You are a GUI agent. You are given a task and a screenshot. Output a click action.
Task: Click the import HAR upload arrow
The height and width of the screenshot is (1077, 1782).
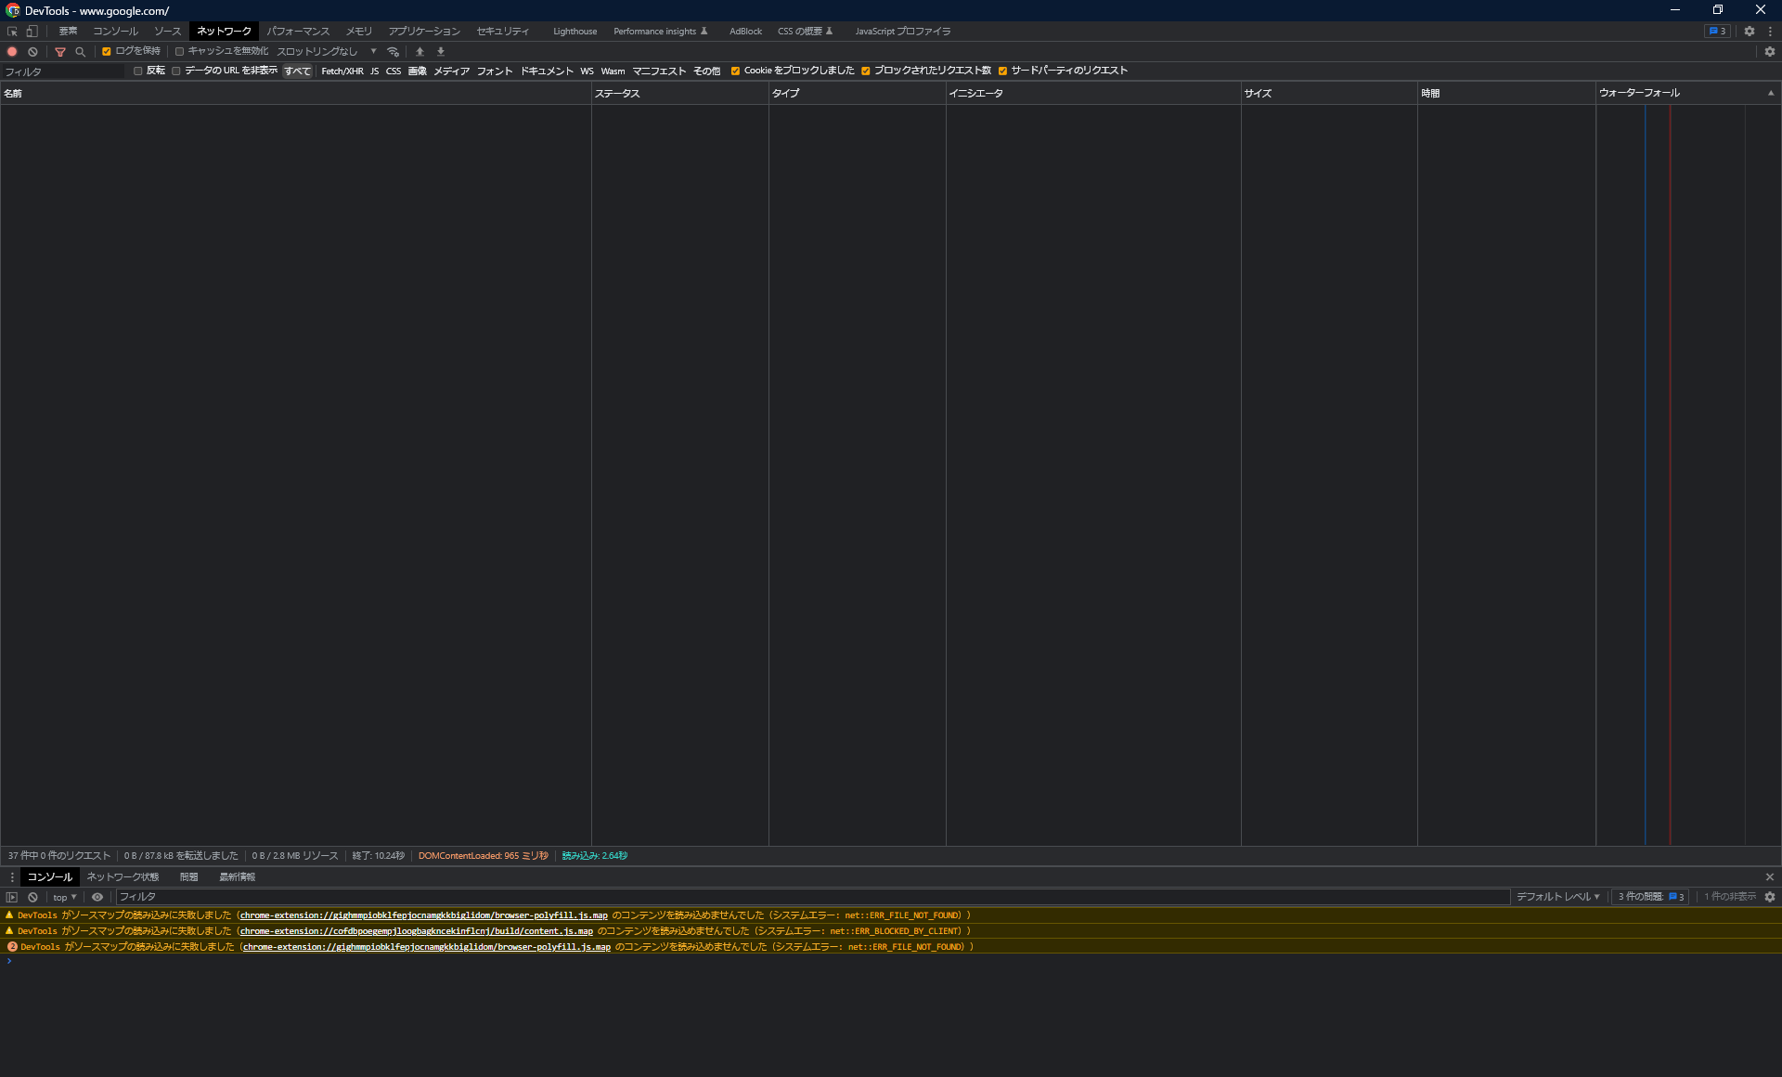pos(420,52)
